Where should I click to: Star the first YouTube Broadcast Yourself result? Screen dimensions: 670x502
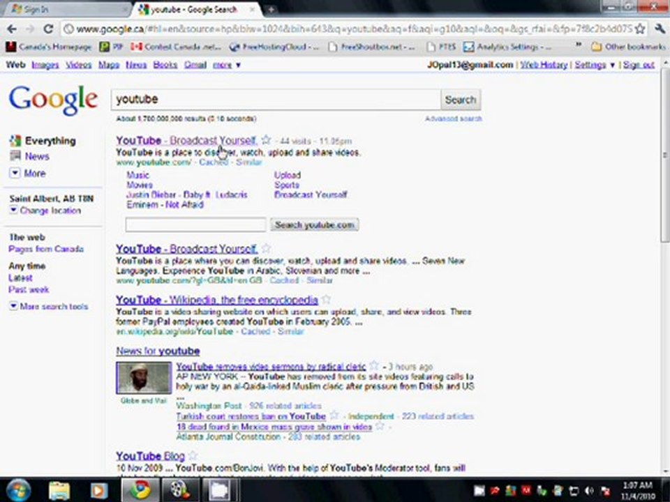(x=266, y=139)
